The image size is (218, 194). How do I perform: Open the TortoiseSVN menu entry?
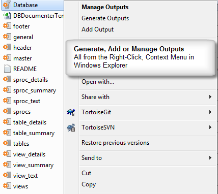click(98, 127)
